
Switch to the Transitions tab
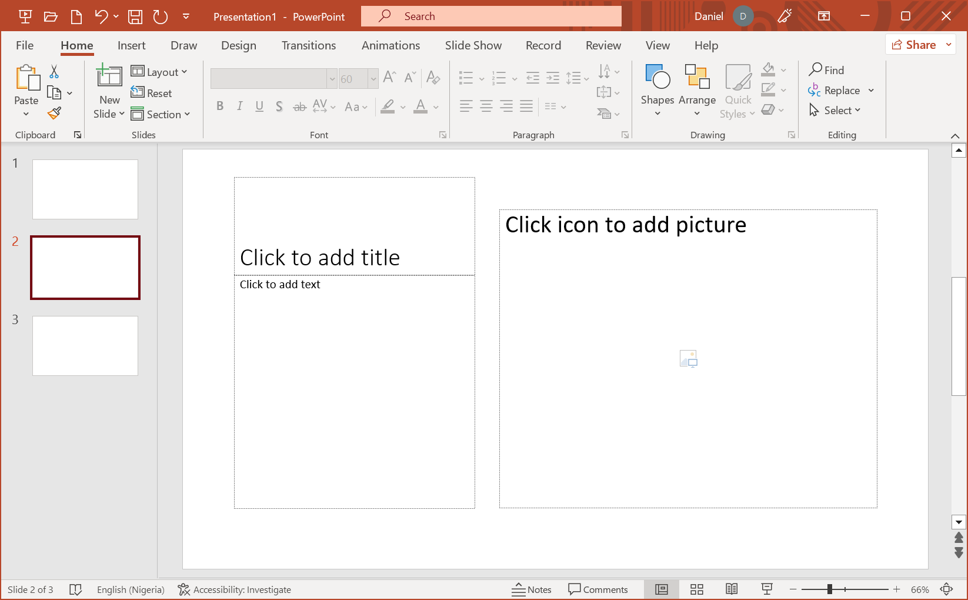308,45
